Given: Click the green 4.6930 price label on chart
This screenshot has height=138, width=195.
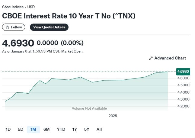Looking at the screenshot, I should 183,72.
